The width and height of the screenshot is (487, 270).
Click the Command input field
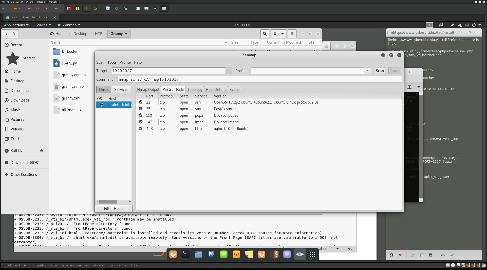[x=260, y=79]
